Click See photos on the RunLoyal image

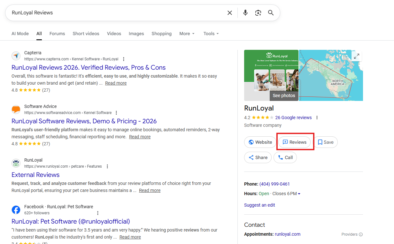click(x=284, y=95)
